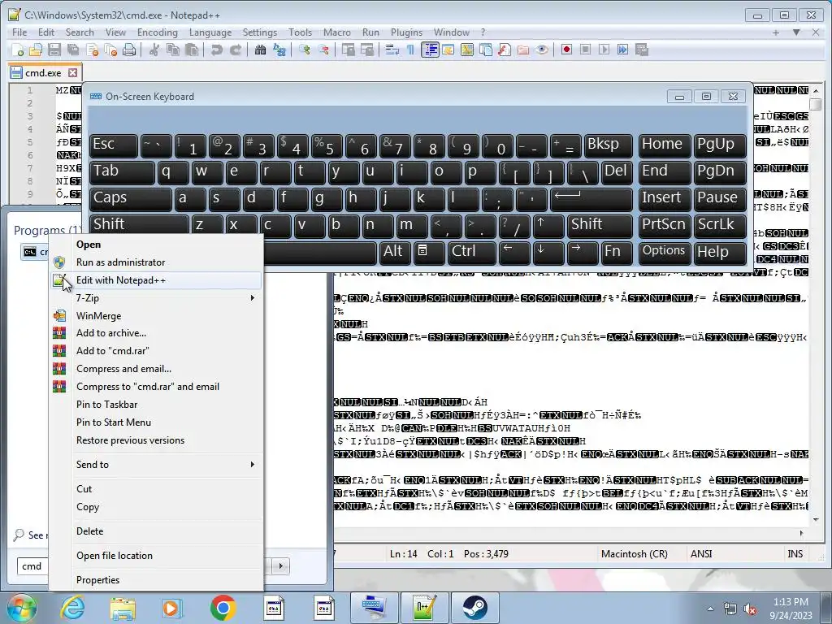Click the Replace toolbar icon
The image size is (832, 624).
tap(279, 50)
